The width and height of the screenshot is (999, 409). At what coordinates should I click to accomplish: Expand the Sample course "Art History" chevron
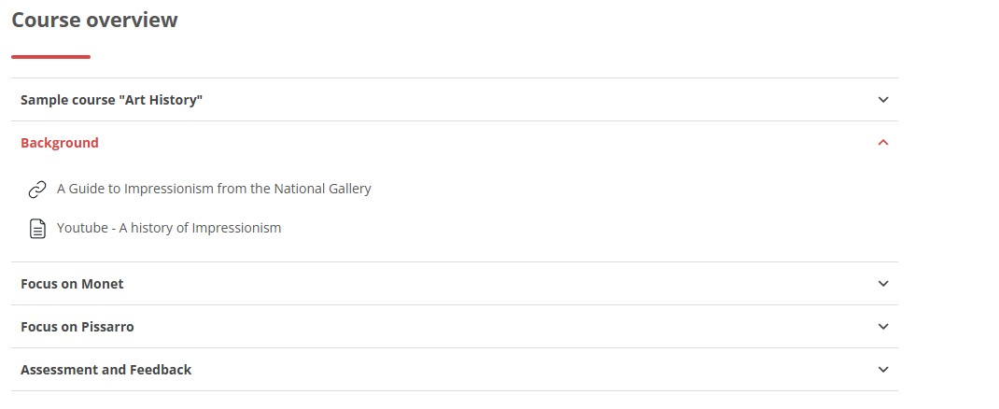tap(883, 100)
